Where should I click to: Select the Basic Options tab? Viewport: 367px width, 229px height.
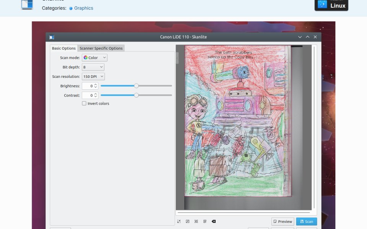(x=64, y=48)
